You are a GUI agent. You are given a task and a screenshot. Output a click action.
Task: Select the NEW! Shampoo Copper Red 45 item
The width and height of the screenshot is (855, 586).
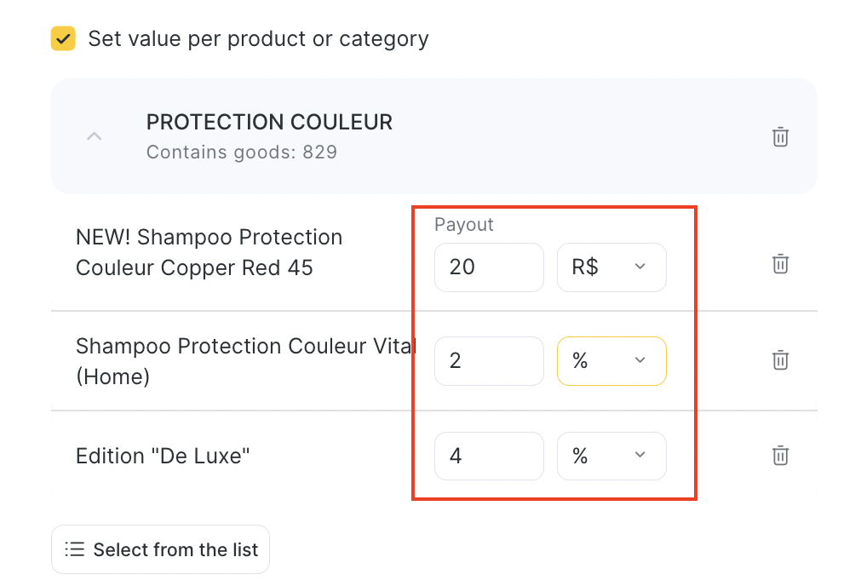tap(209, 252)
